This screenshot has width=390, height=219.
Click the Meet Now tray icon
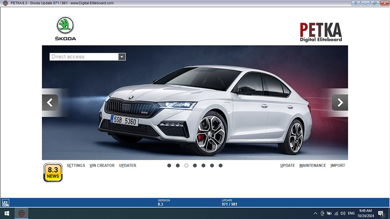pos(323,213)
